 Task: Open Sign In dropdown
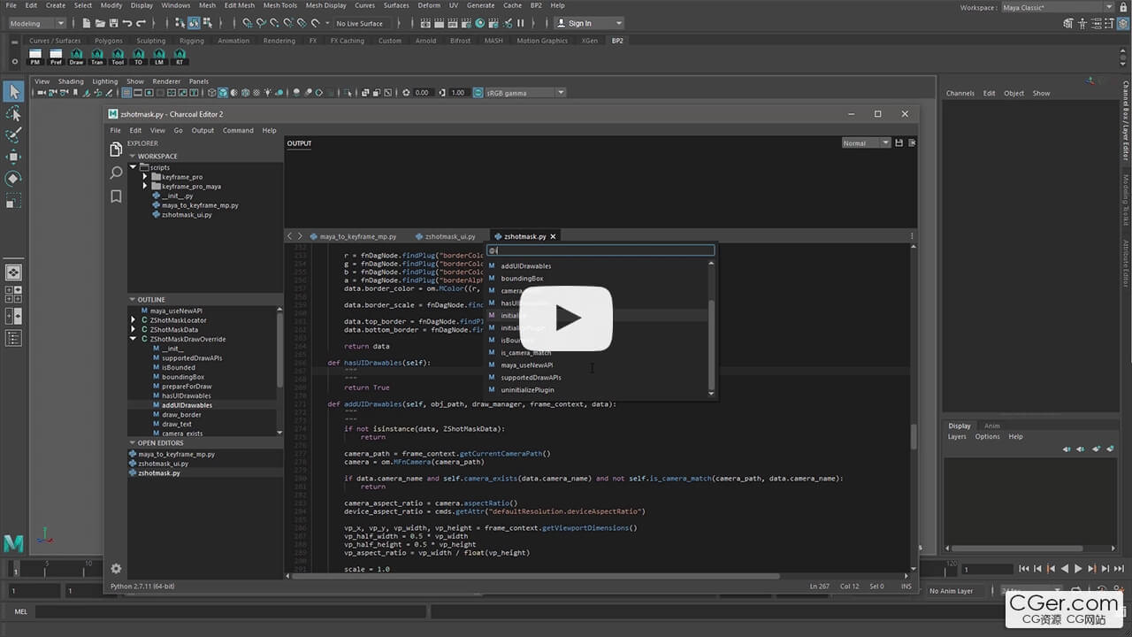[x=589, y=23]
